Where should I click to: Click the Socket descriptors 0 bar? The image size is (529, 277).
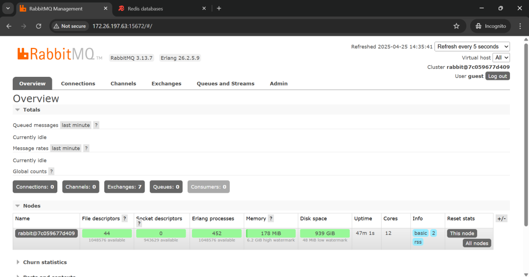tap(161, 233)
